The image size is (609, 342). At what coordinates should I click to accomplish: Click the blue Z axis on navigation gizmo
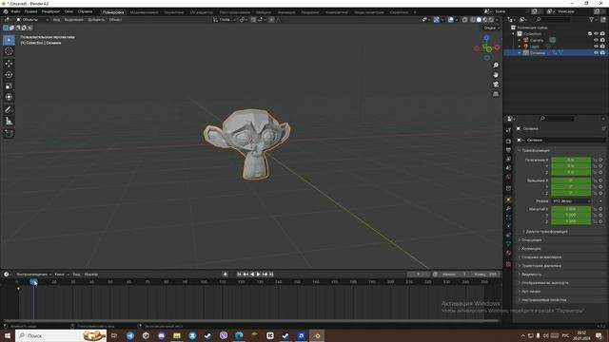tap(486, 38)
